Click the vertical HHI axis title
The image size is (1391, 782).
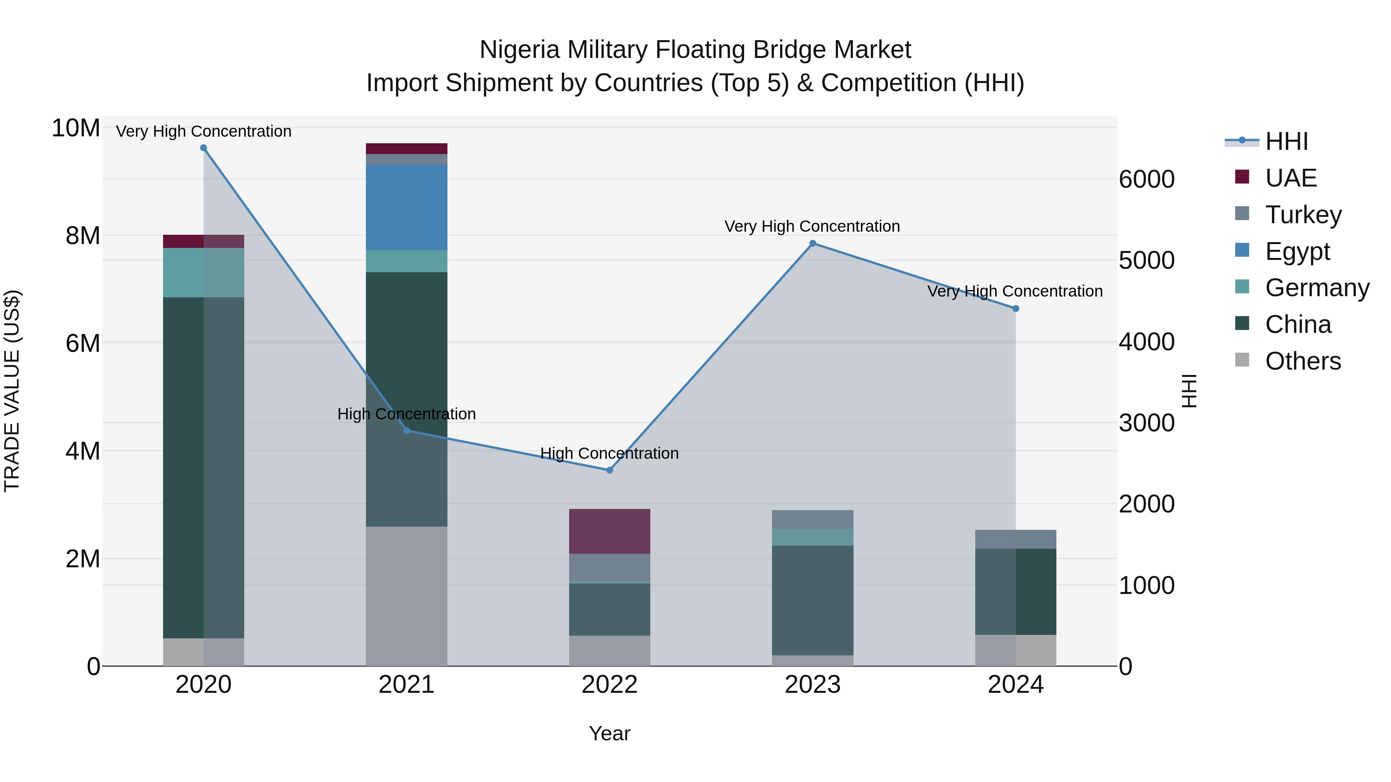tap(1190, 391)
